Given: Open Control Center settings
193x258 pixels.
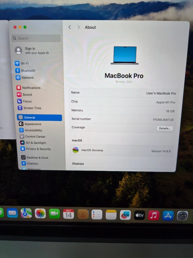Looking at the screenshot, I should click(33, 136).
